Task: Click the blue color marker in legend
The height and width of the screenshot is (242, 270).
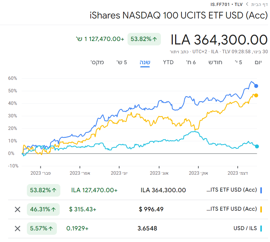Action: click(261, 190)
